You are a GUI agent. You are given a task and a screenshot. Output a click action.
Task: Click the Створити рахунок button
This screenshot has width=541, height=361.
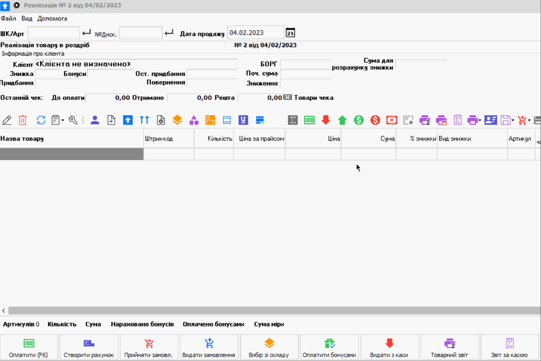click(89, 347)
